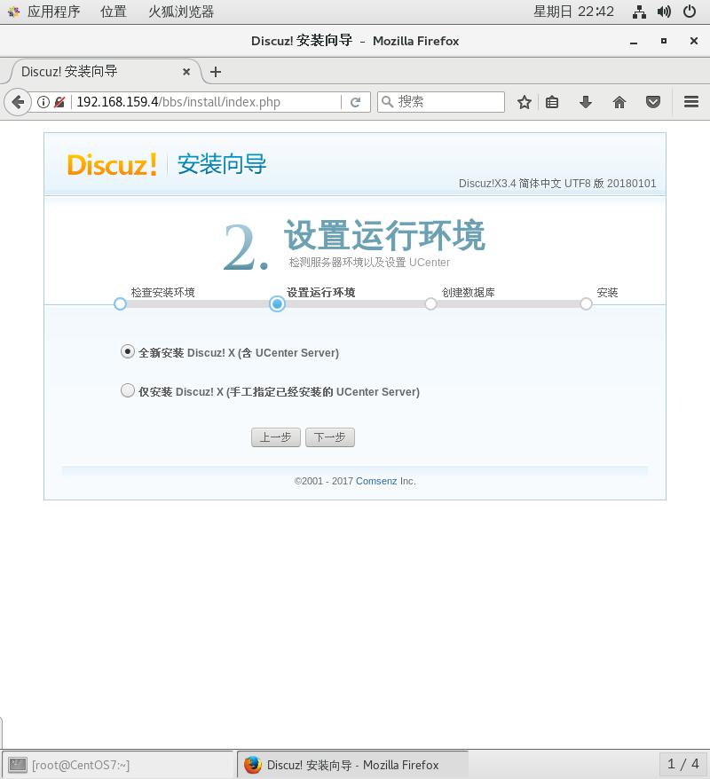Click the network status icon in top bar
This screenshot has height=779, width=710.
(x=639, y=12)
